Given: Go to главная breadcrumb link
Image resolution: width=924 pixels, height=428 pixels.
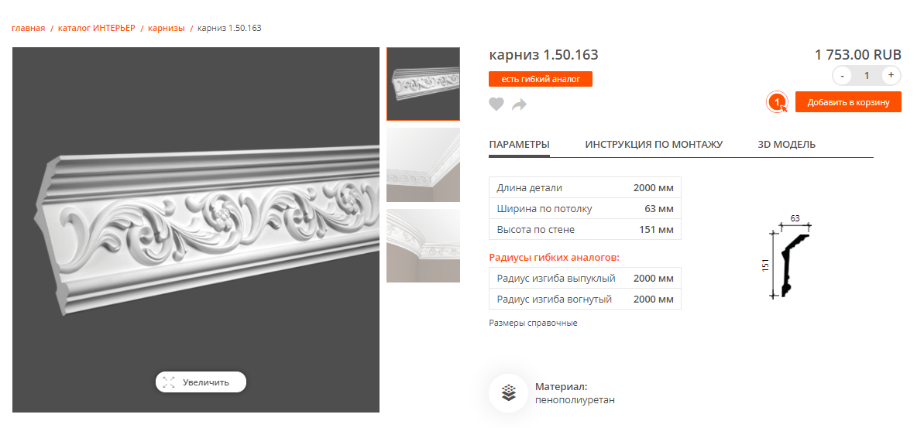Looking at the screenshot, I should [29, 28].
